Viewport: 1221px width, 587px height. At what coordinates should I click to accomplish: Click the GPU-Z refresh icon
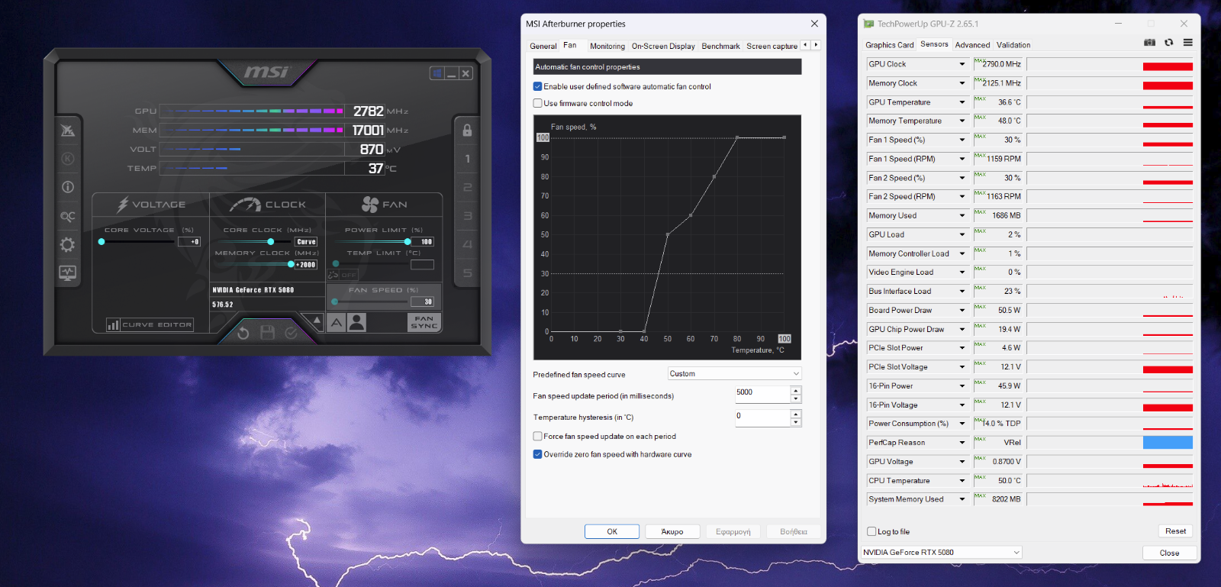click(x=1168, y=43)
